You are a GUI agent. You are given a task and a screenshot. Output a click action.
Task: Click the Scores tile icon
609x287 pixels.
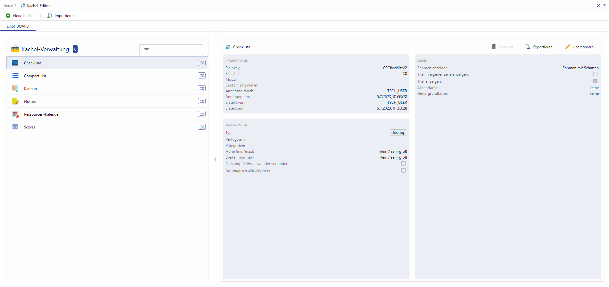(15, 127)
